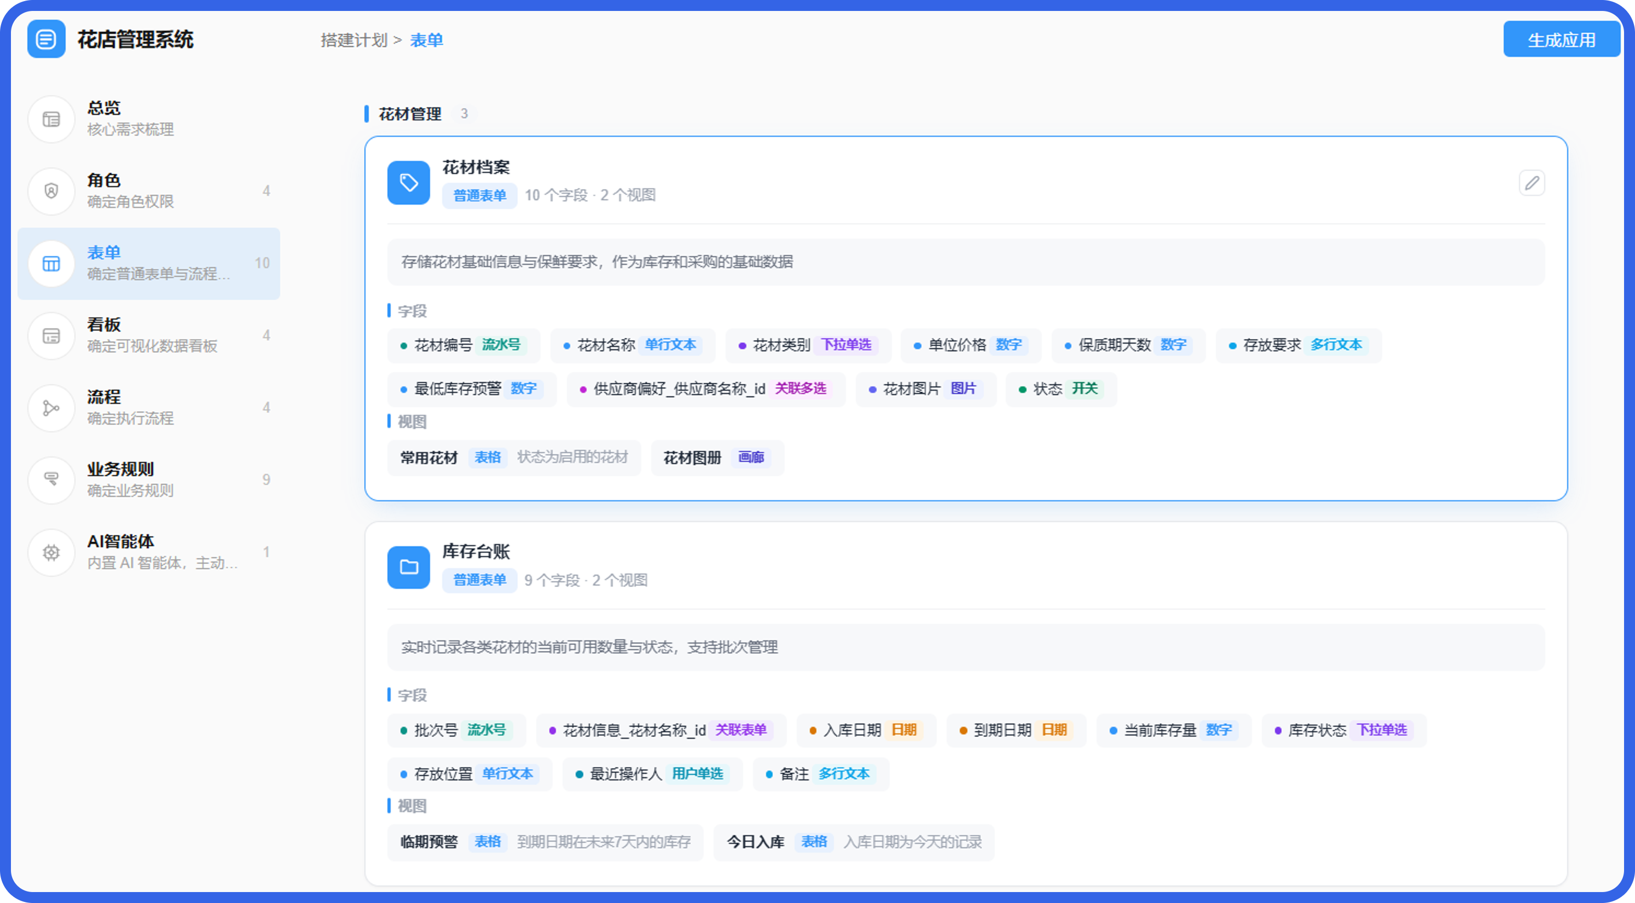The width and height of the screenshot is (1635, 903).
Task: Click the 生成应用 button
Action: (x=1561, y=39)
